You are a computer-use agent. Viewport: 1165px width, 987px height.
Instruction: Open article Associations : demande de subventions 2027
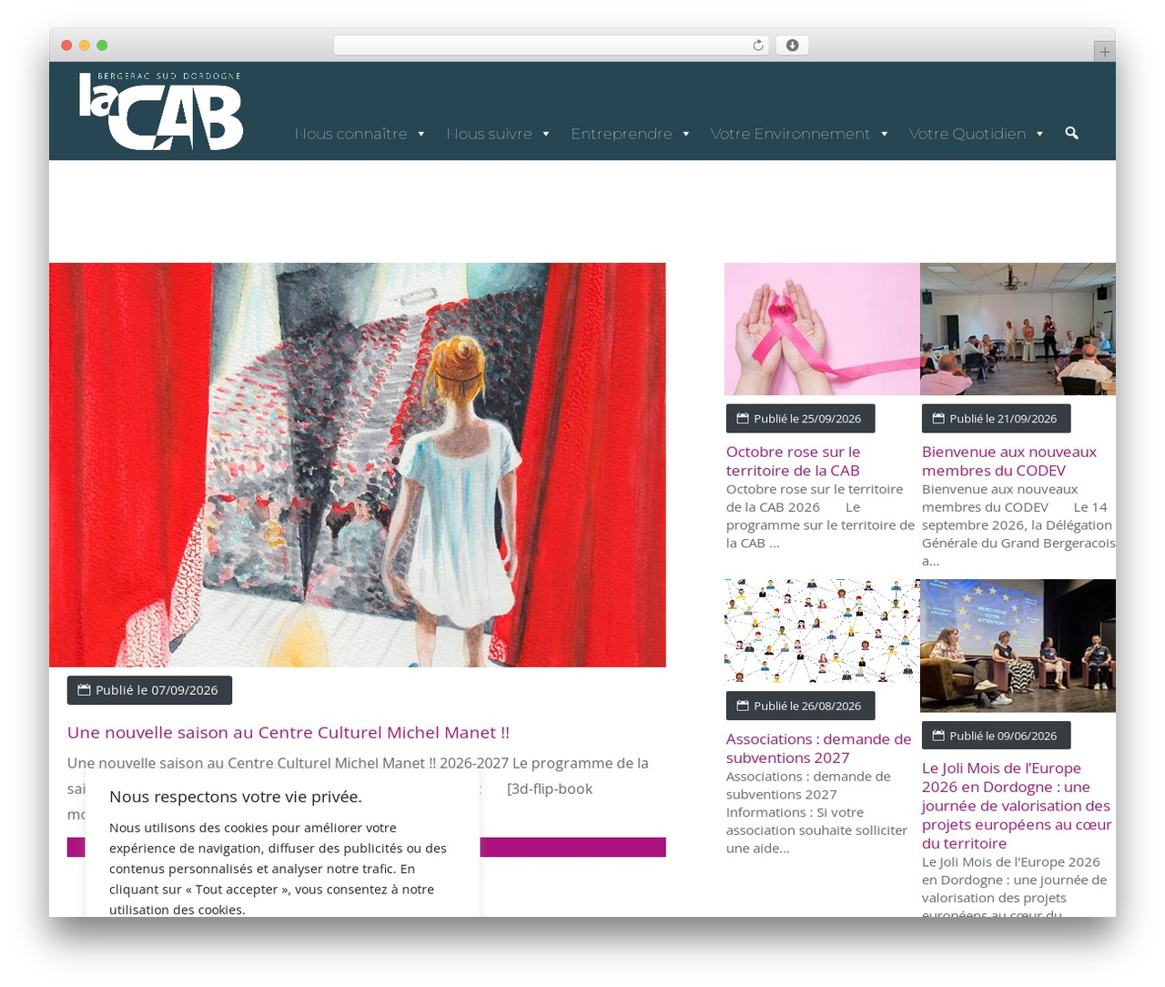pos(818,748)
